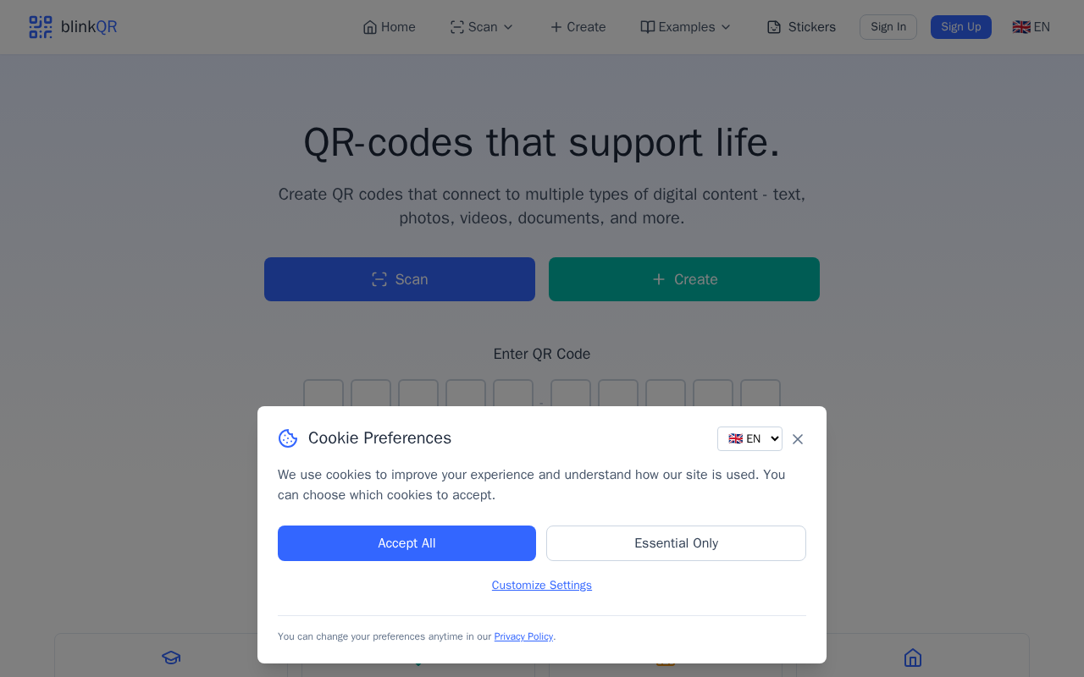Screen dimensions: 1084x677
Task: Expand the Examples dropdown menu
Action: 686,27
